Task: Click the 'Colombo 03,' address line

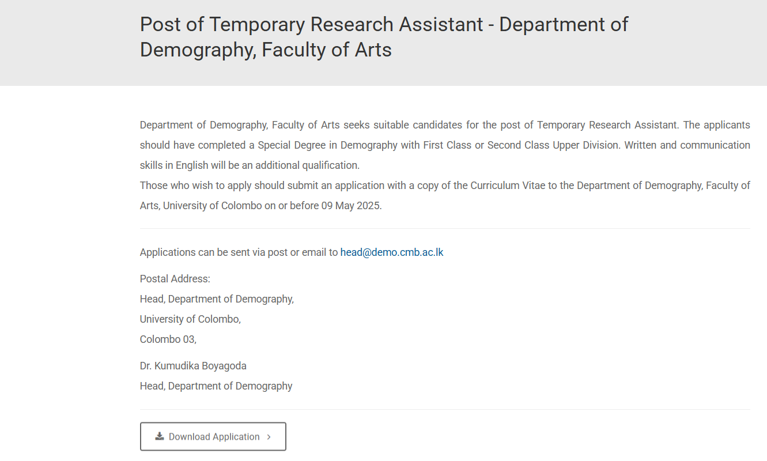Action: pos(168,339)
